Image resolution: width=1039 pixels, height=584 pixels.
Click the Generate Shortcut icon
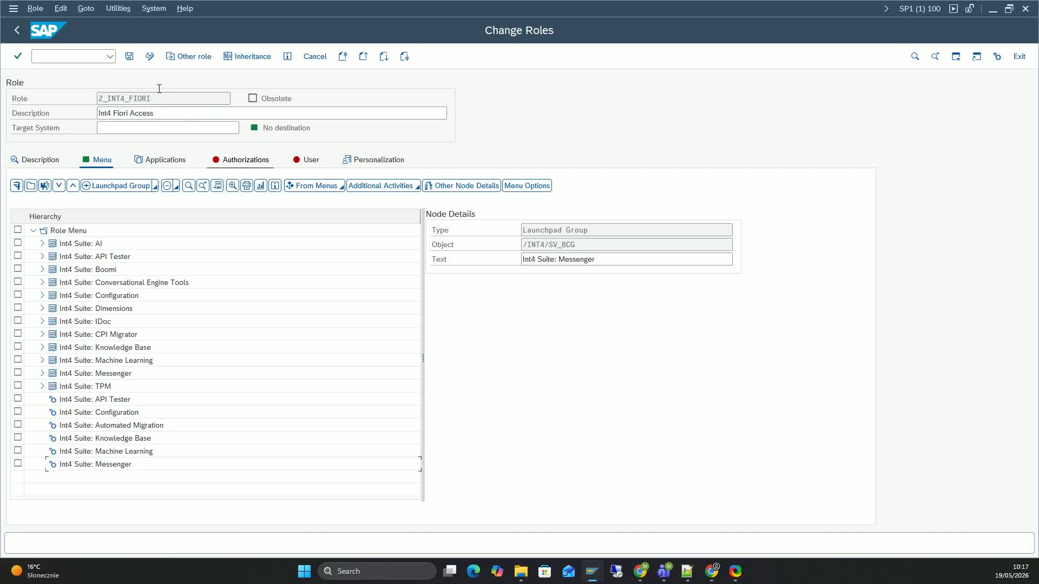click(977, 56)
